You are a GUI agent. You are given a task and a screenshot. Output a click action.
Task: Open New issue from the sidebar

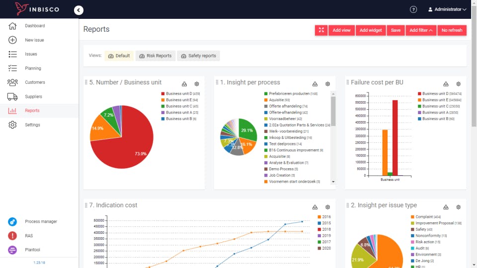coord(34,40)
